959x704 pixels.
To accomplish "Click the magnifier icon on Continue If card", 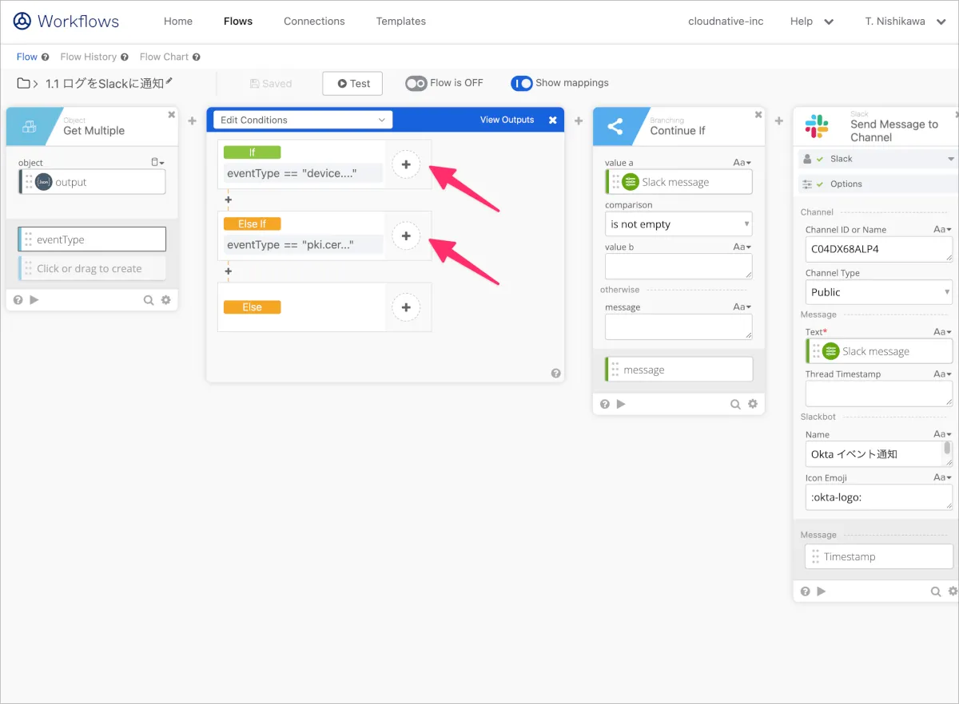I will pyautogui.click(x=735, y=405).
